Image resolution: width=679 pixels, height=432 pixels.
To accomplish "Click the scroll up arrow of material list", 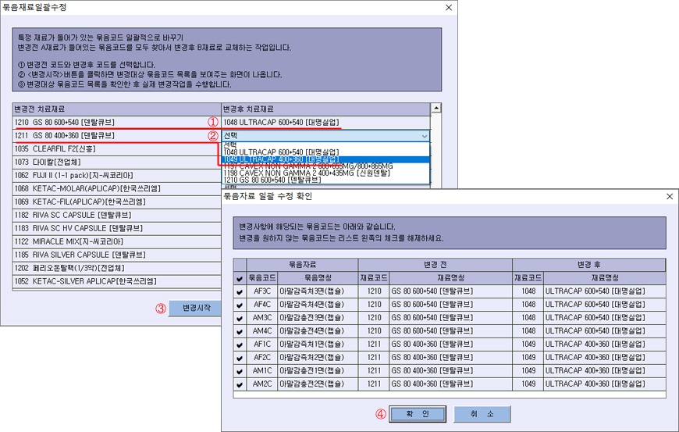I will [x=436, y=109].
